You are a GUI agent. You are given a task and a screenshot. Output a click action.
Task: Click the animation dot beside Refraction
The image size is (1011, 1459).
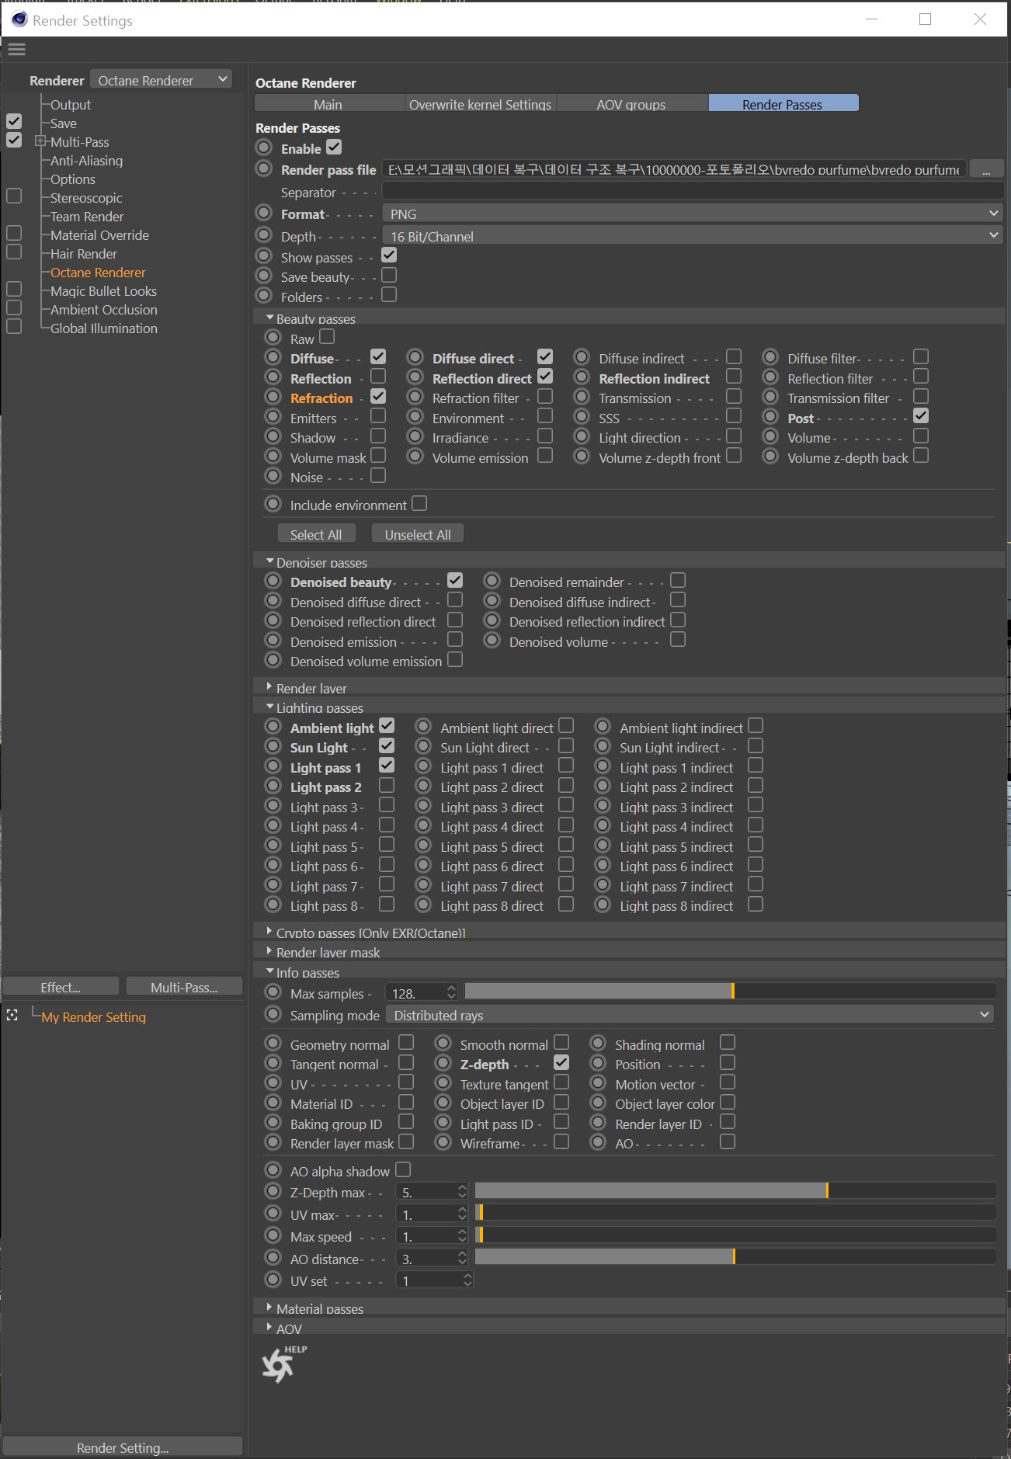(273, 398)
